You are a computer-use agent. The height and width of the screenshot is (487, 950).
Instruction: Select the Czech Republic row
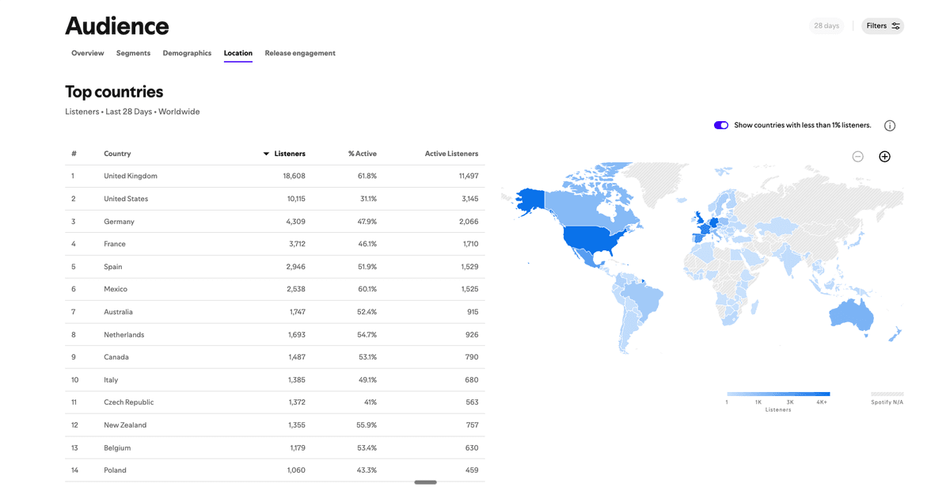tap(275, 402)
